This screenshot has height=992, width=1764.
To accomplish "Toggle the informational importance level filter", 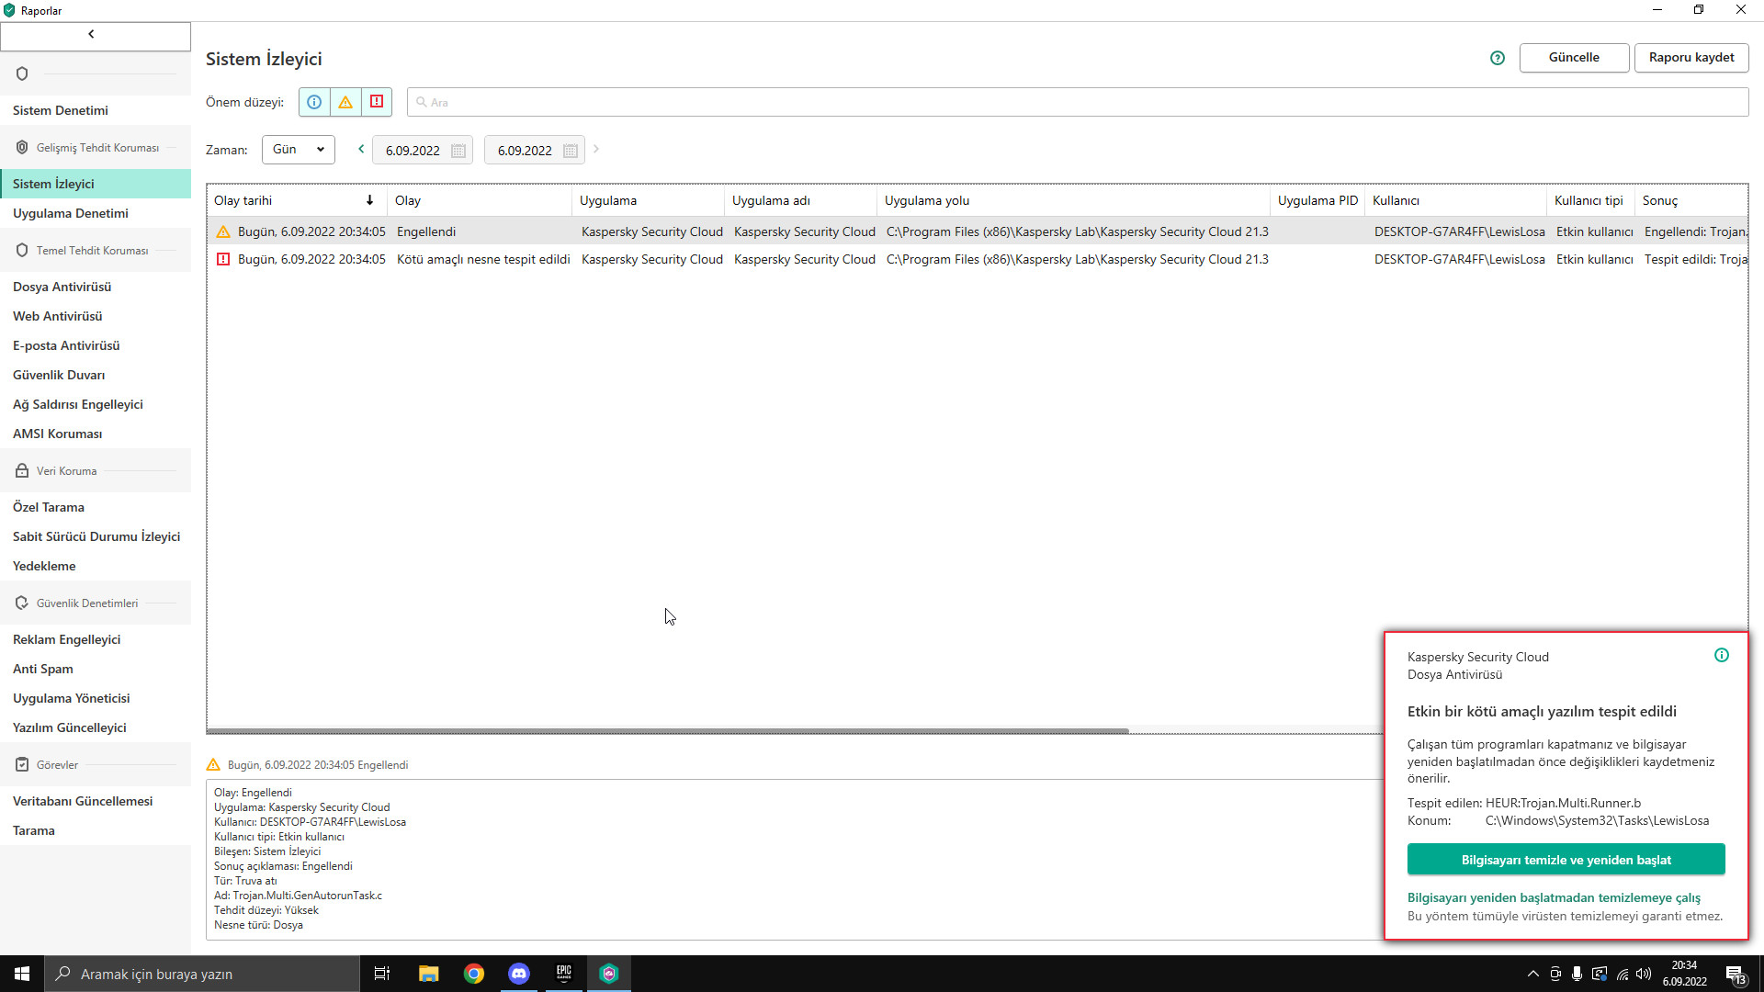I will click(314, 102).
